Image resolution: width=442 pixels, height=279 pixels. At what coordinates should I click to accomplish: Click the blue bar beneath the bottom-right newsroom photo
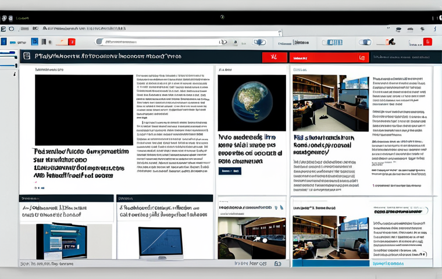[x=331, y=263]
